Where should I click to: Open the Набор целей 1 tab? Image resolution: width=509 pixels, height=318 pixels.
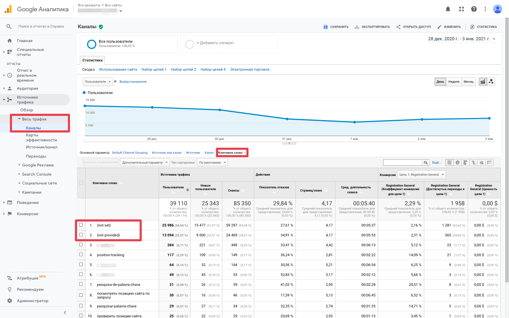coord(154,70)
